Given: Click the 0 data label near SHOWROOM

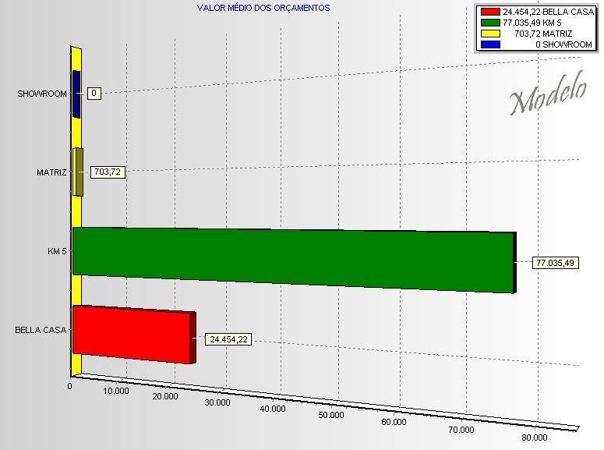Looking at the screenshot, I should click(94, 94).
